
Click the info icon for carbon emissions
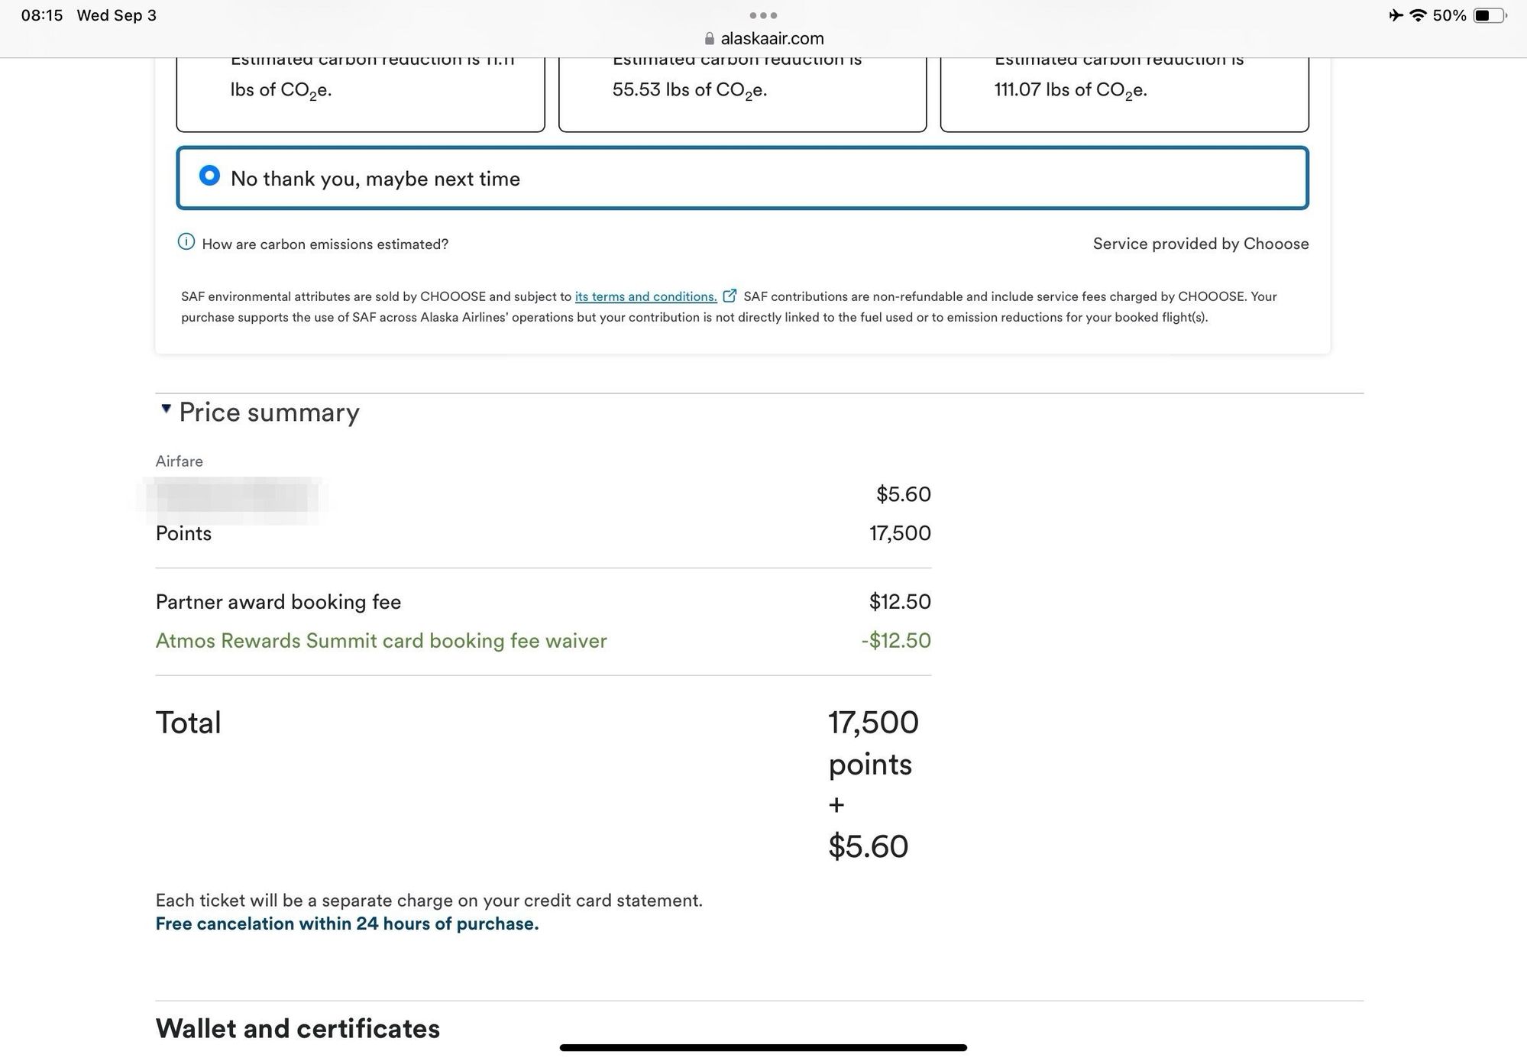(x=186, y=242)
